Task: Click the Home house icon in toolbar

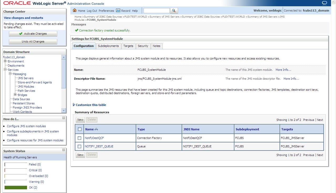Action: 75,10
